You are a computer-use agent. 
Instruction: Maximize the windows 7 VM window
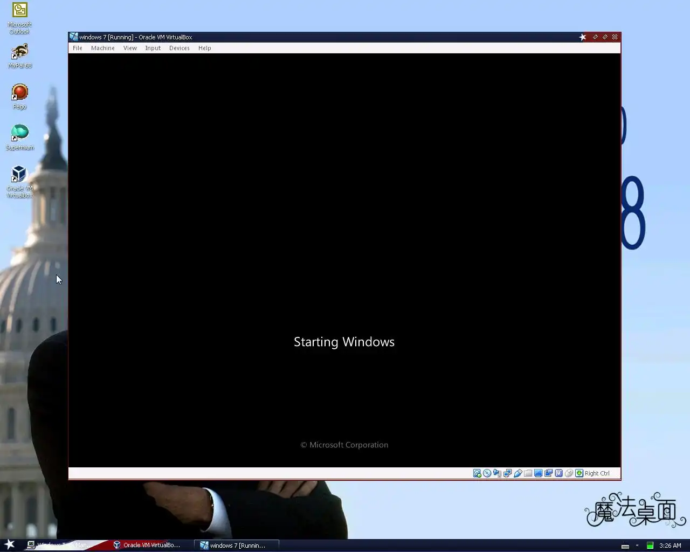605,37
